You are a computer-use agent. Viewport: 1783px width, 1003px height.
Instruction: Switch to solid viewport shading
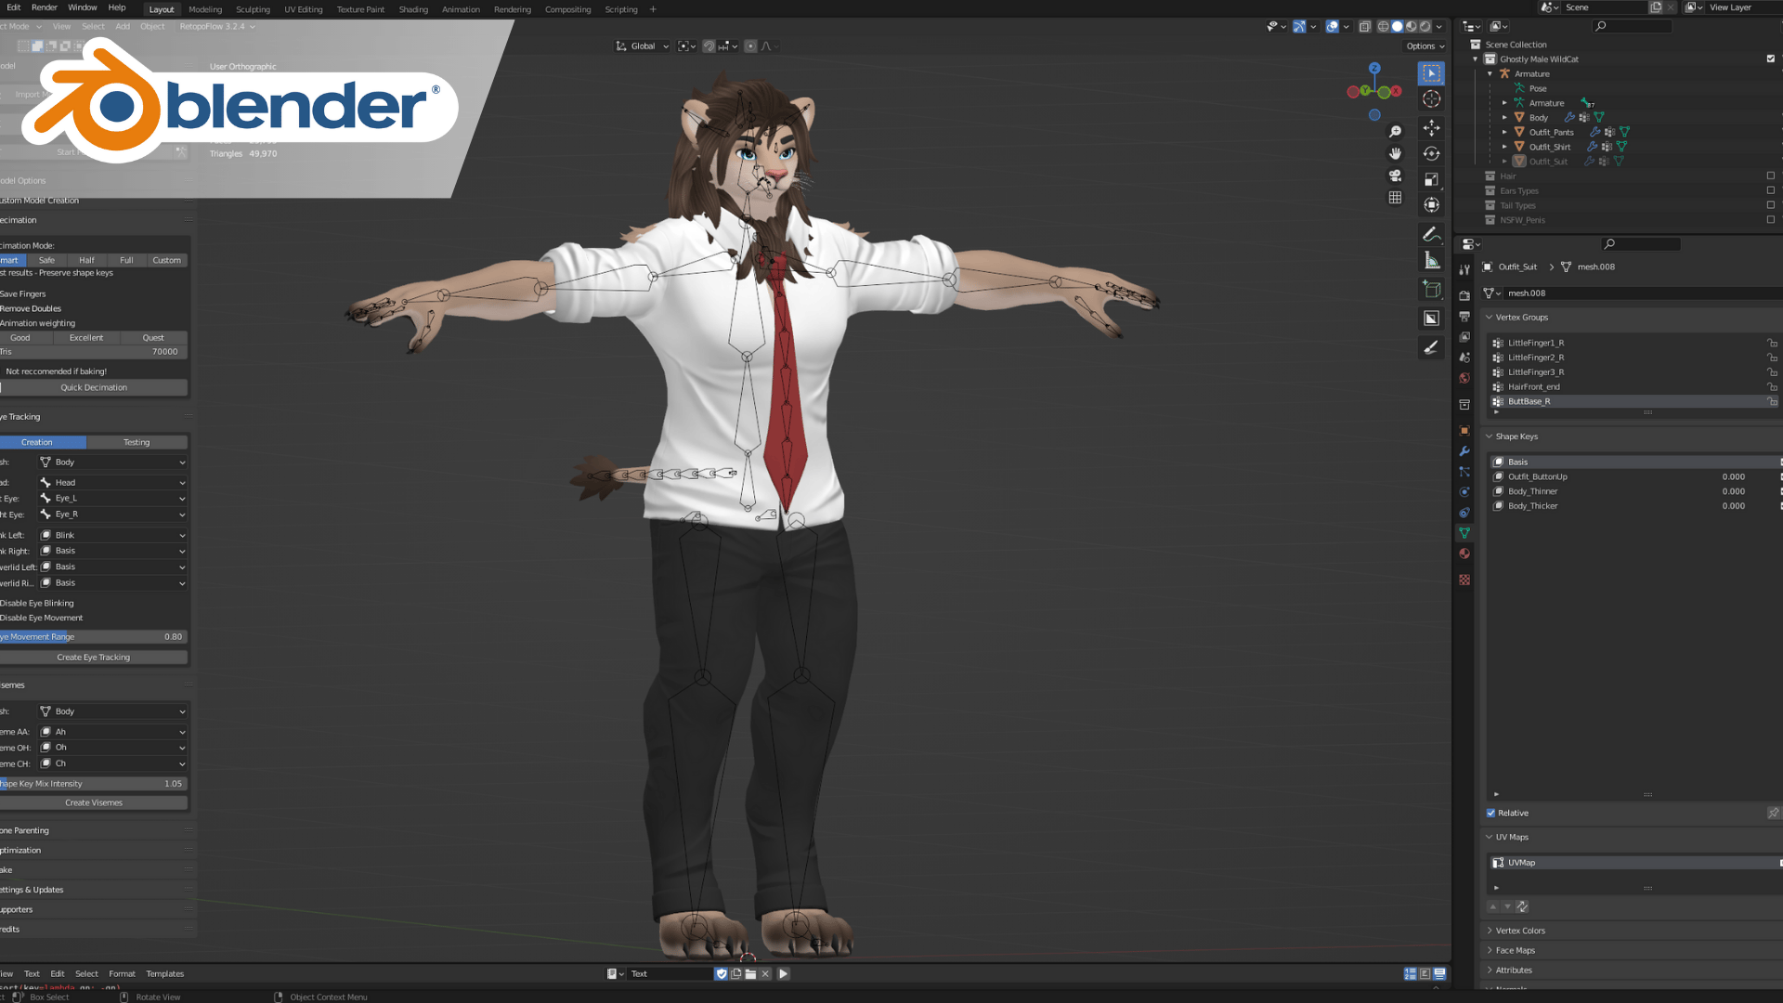click(x=1398, y=27)
